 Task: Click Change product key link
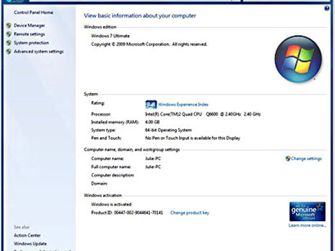click(x=189, y=213)
